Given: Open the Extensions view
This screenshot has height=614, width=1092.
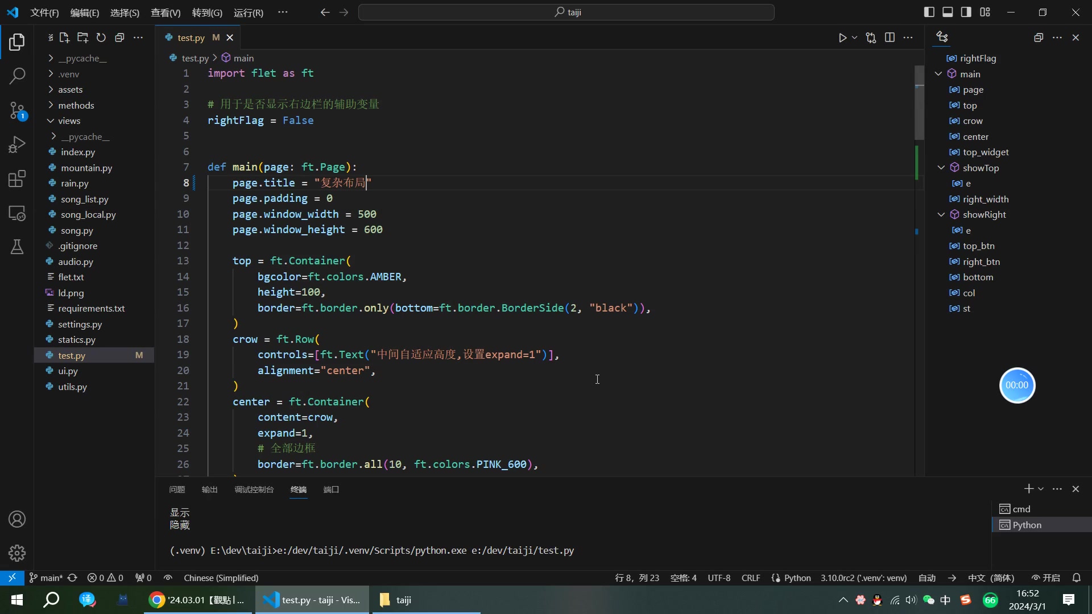Looking at the screenshot, I should (17, 179).
